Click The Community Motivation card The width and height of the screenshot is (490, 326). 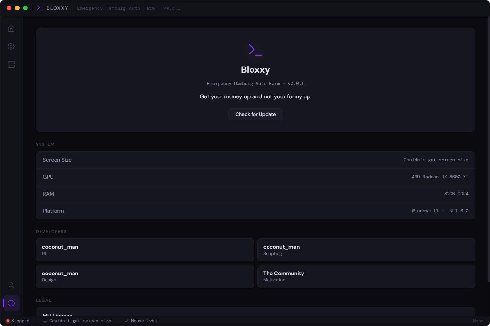tap(366, 276)
